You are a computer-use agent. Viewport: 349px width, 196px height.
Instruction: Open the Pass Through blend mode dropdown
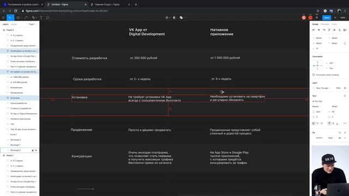322,88
